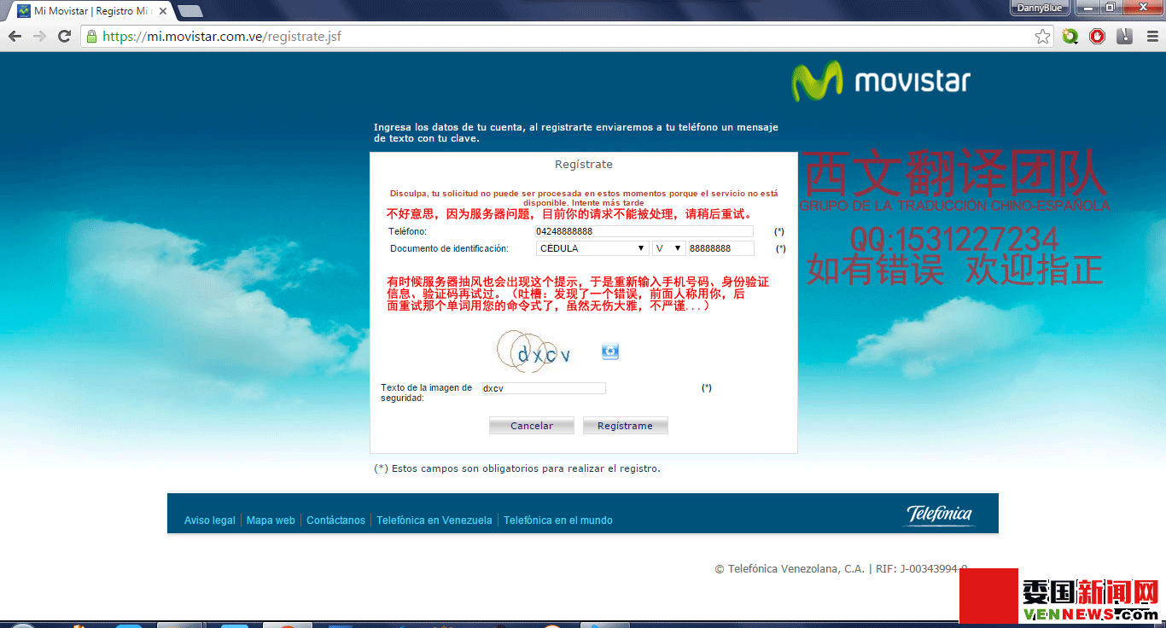The image size is (1166, 628).
Task: Open the Aviso legal link
Action: click(210, 520)
